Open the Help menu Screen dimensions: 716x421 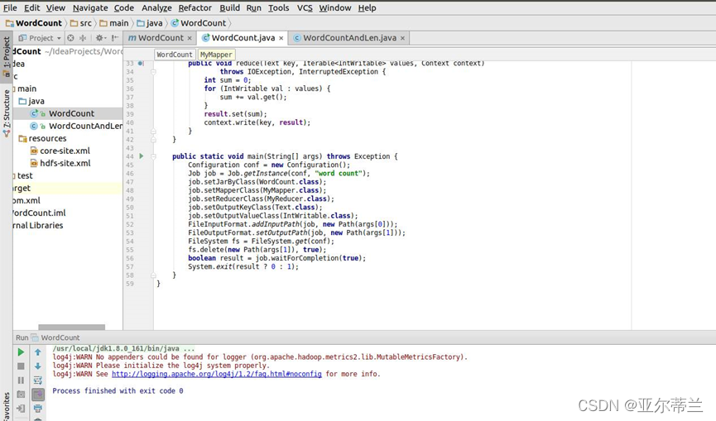[x=368, y=7]
